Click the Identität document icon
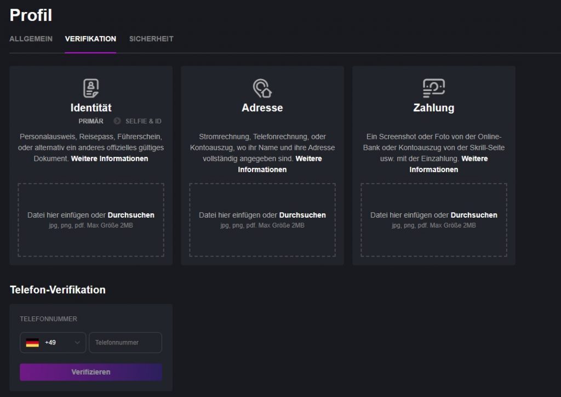561x397 pixels. 91,88
